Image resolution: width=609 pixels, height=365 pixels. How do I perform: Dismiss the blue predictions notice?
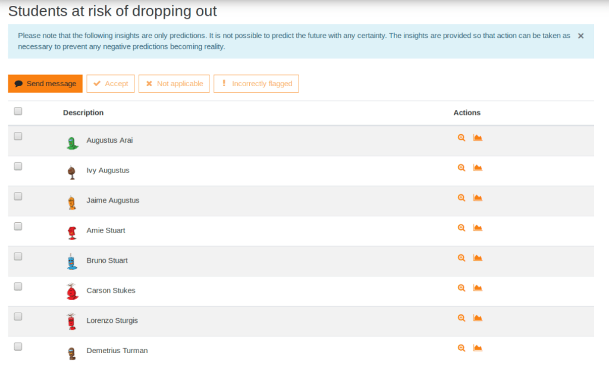580,36
